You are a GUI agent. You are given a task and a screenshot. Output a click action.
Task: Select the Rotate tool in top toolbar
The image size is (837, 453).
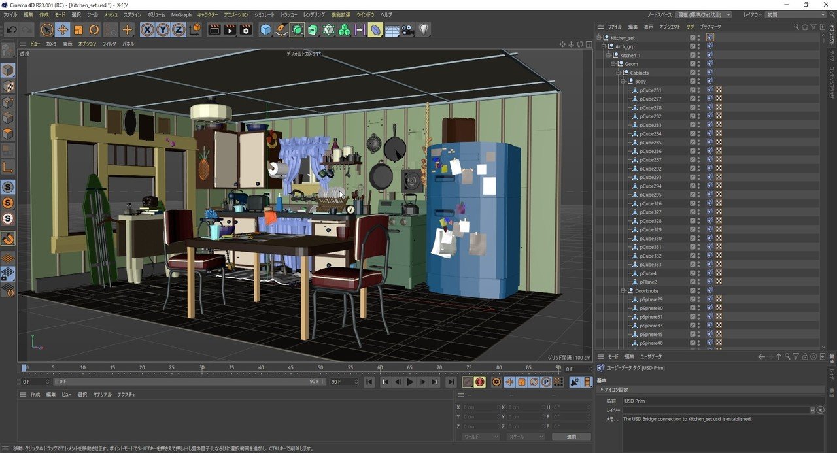[x=94, y=29]
